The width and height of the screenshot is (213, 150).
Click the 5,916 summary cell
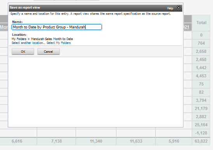pos(174,141)
